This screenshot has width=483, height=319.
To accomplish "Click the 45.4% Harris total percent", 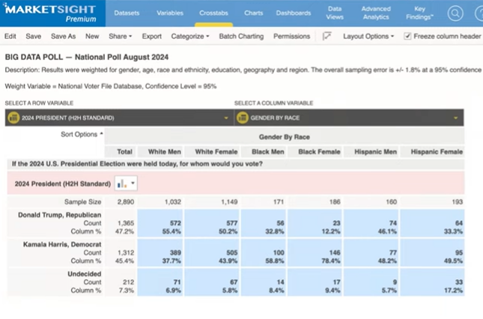I will pyautogui.click(x=125, y=261).
